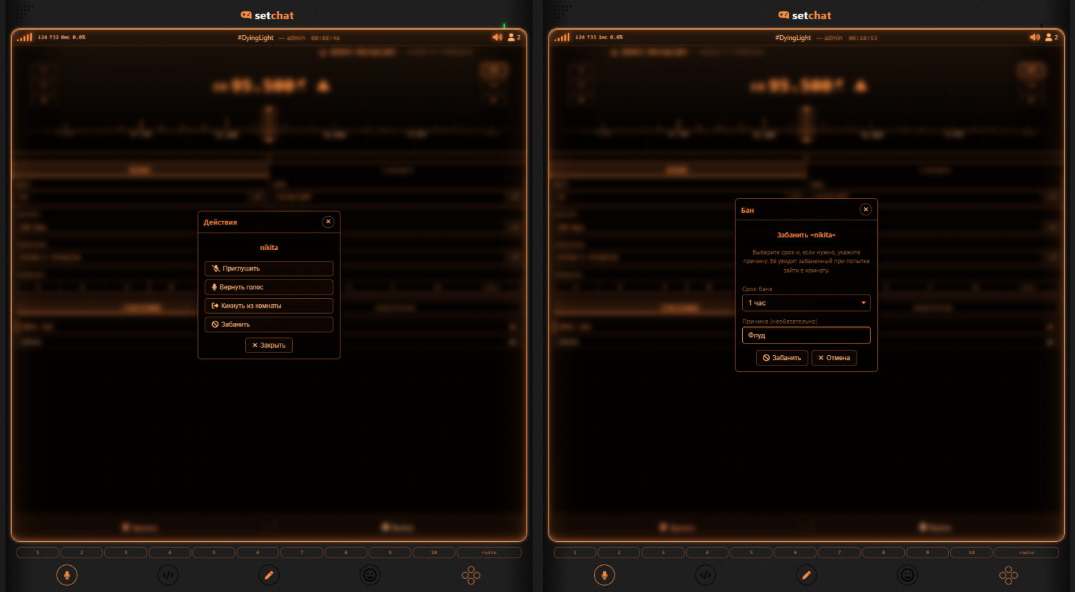
Task: Click setchat logo above right window
Action: point(805,15)
